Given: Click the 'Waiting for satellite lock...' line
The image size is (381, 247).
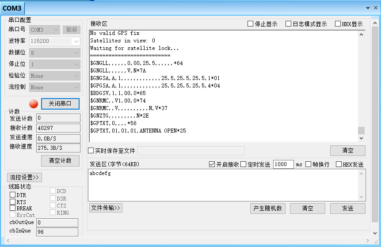Looking at the screenshot, I should pyautogui.click(x=134, y=48).
